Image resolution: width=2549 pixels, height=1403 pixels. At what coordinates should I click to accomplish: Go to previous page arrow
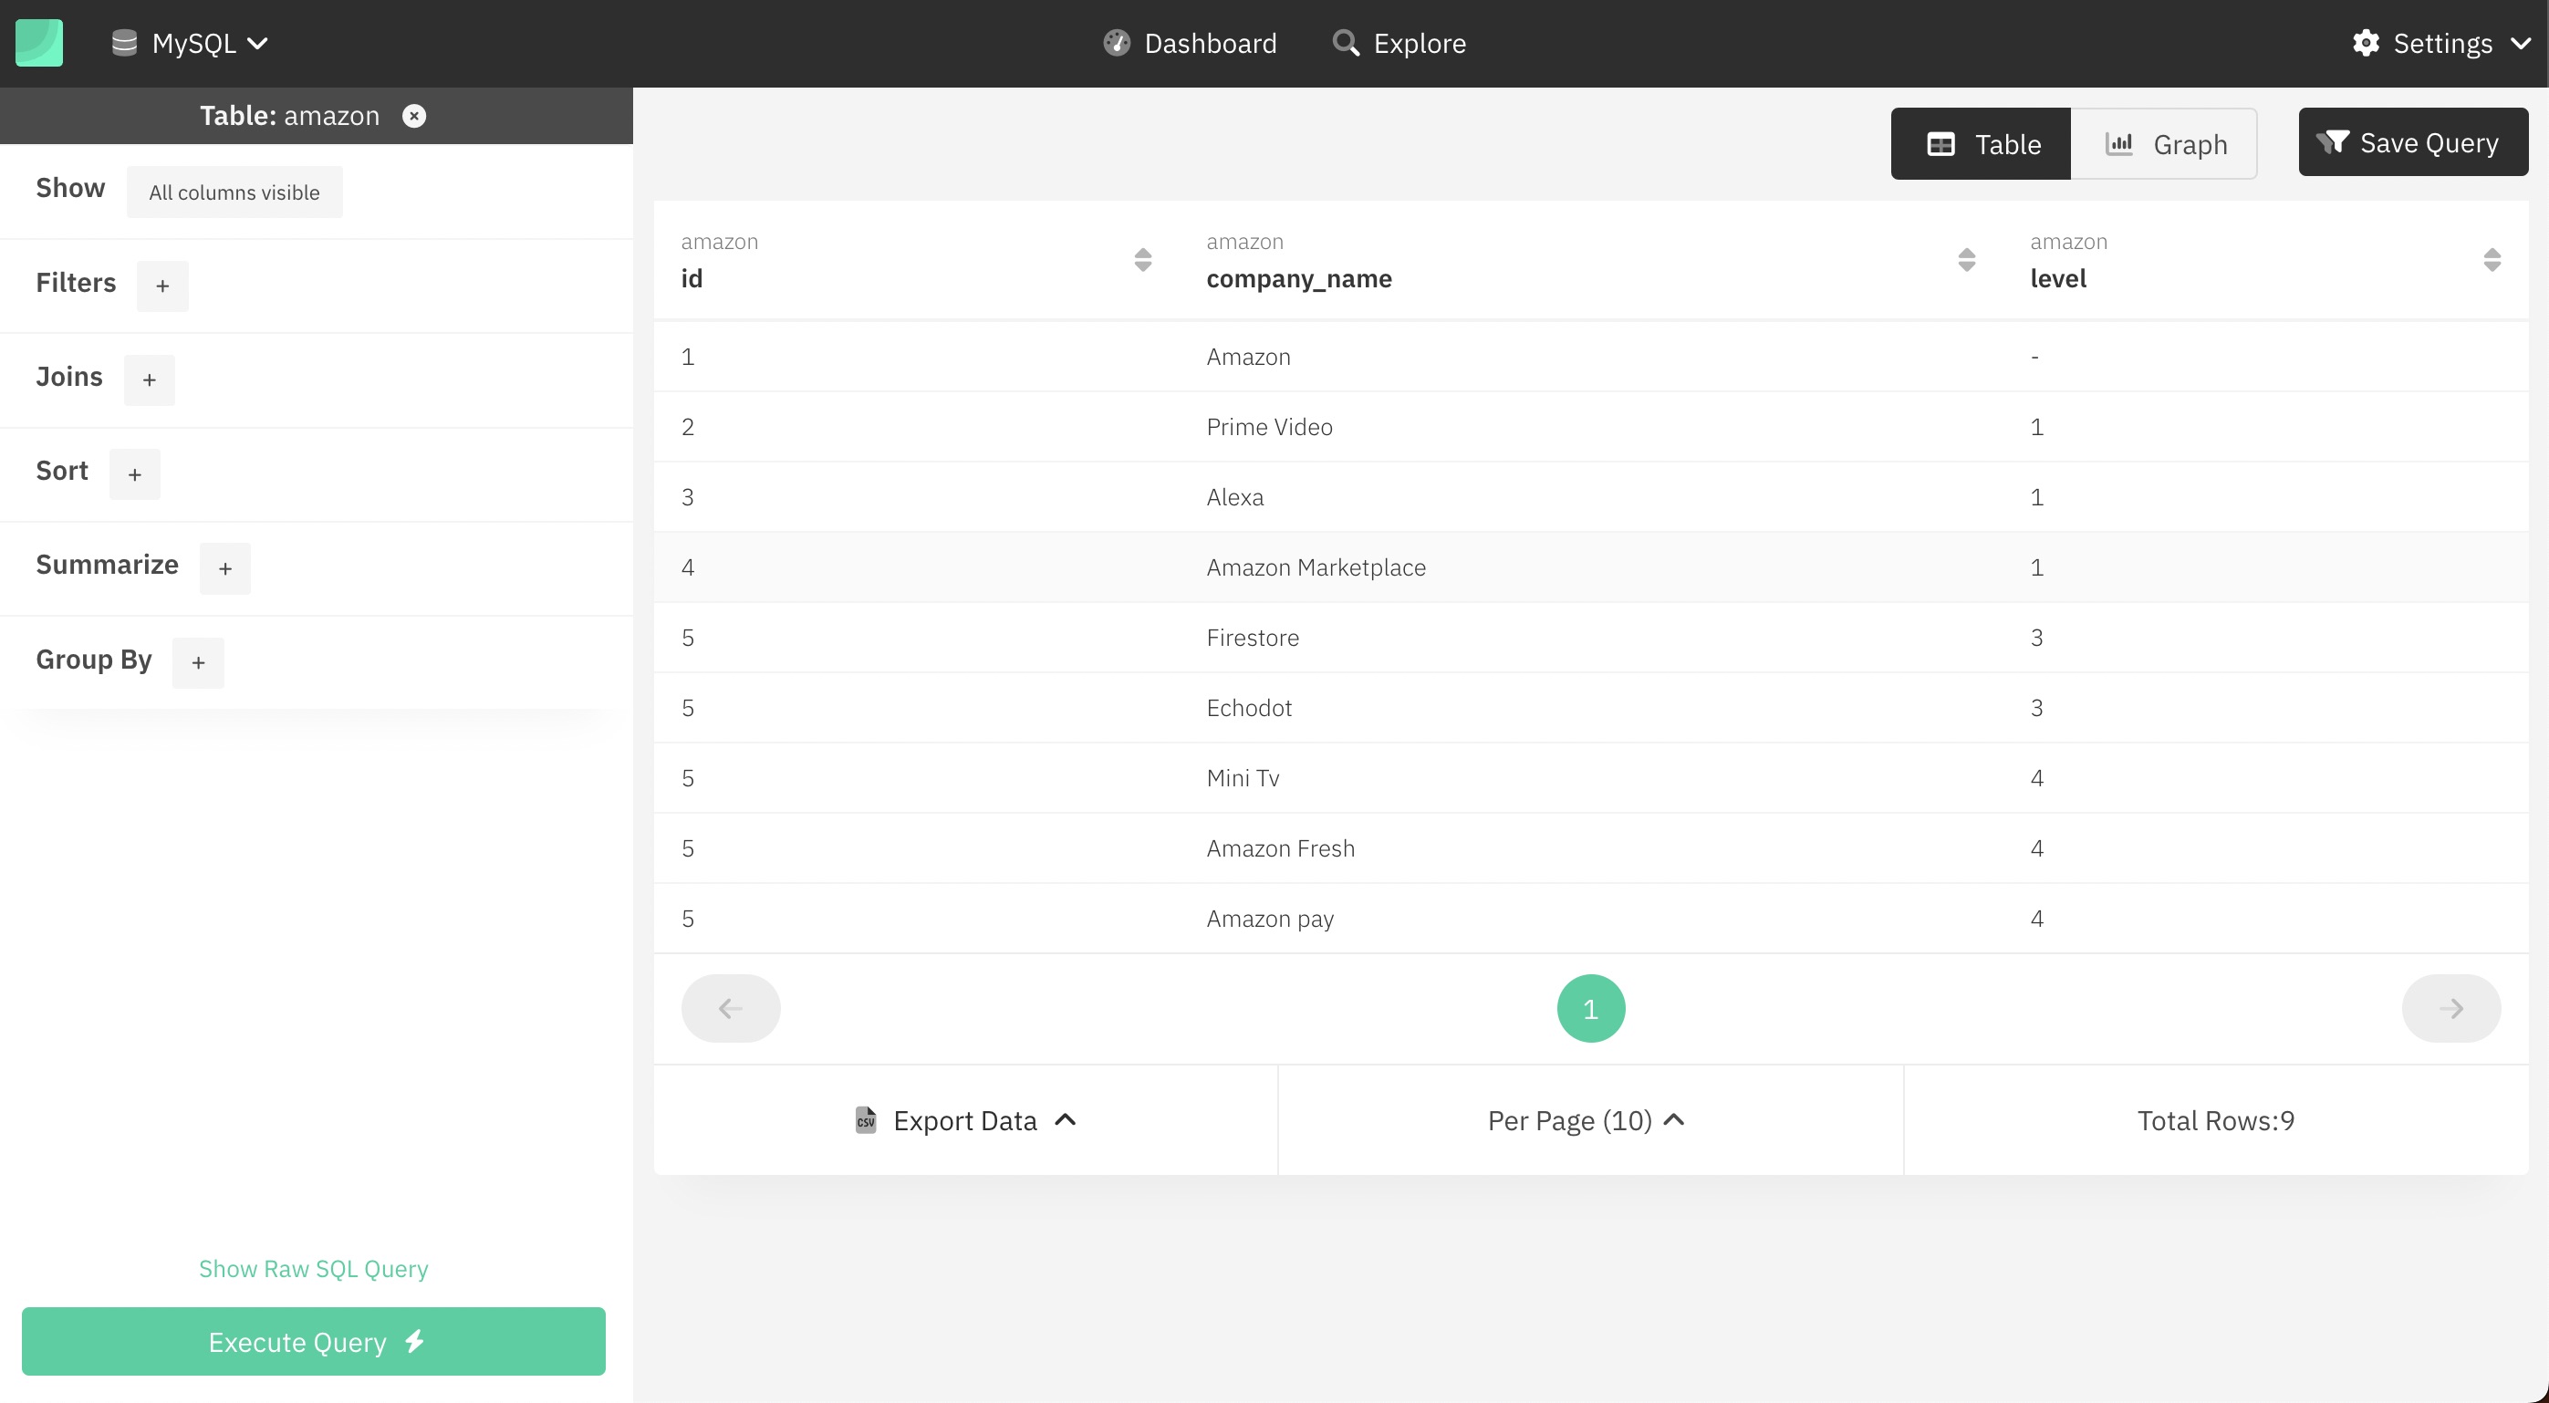coord(732,1008)
